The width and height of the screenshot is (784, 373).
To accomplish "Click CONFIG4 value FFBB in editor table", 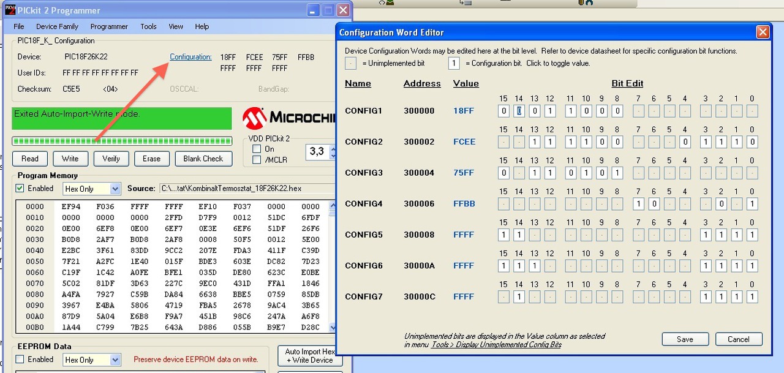I will pos(464,203).
